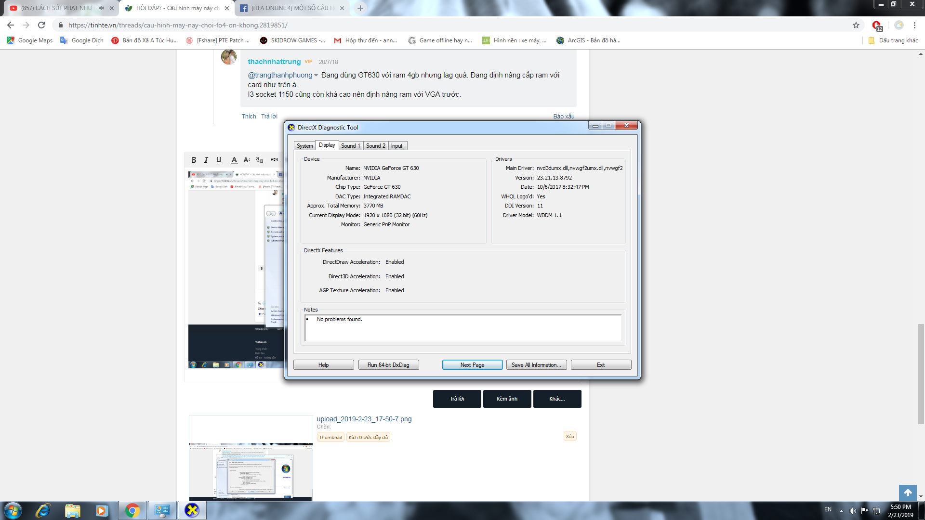Open the Khác... more options button
The image size is (925, 520).
[557, 399]
